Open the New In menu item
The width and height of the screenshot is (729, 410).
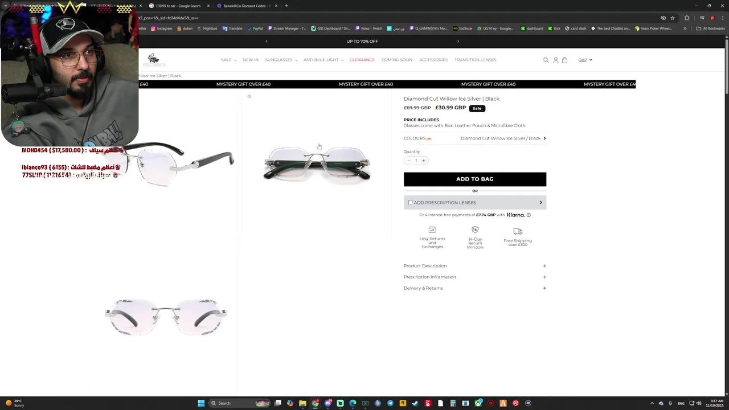251,60
